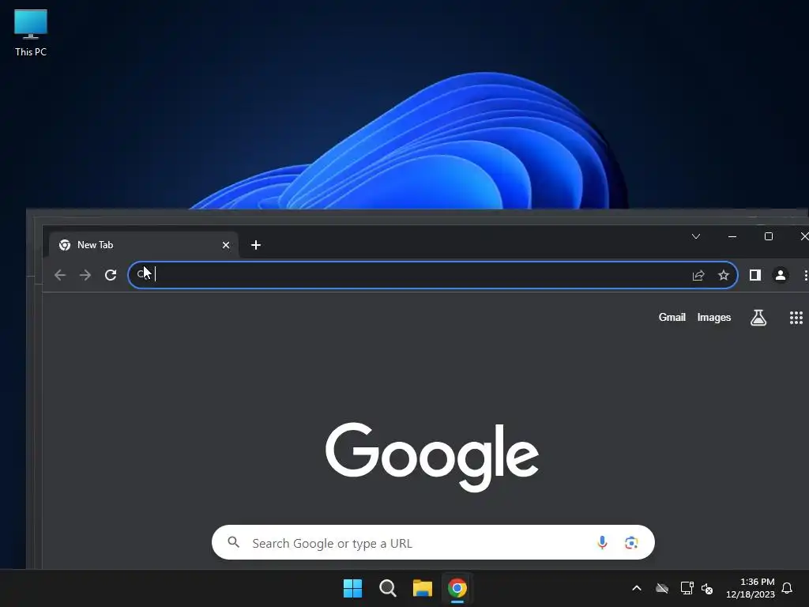Click the Google logo

pyautogui.click(x=432, y=457)
